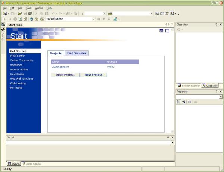Close the Properties panel
Viewport: 224px width, 172px height.
click(221, 92)
